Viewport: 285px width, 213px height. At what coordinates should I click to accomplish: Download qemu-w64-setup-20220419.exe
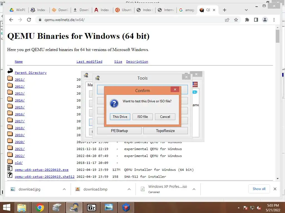coord(42,170)
